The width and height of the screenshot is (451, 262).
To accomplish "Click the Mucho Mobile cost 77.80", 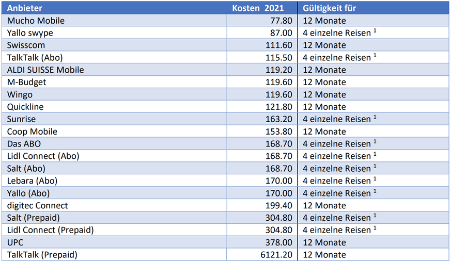I will pos(281,21).
